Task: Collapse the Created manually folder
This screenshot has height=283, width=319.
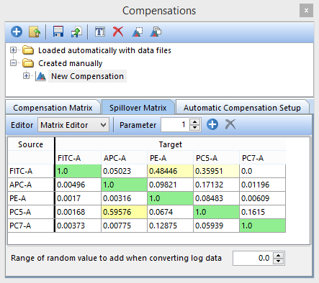Action: [x=14, y=63]
